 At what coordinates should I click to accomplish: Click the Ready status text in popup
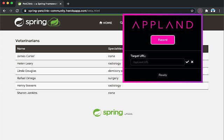(163, 75)
